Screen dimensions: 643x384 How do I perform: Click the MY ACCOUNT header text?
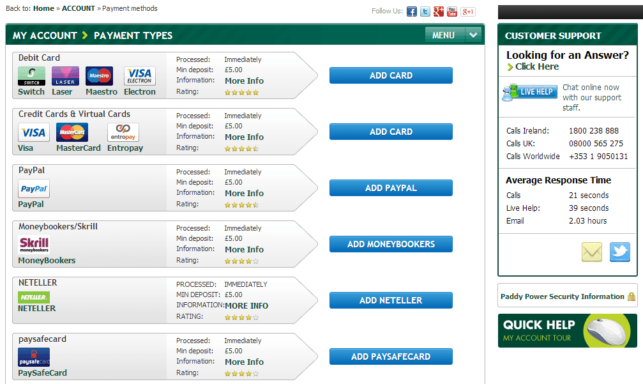[x=45, y=36]
